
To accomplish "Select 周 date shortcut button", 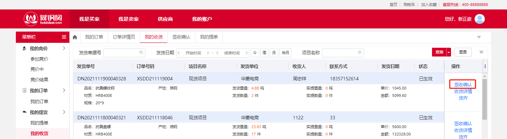I will click(x=264, y=53).
